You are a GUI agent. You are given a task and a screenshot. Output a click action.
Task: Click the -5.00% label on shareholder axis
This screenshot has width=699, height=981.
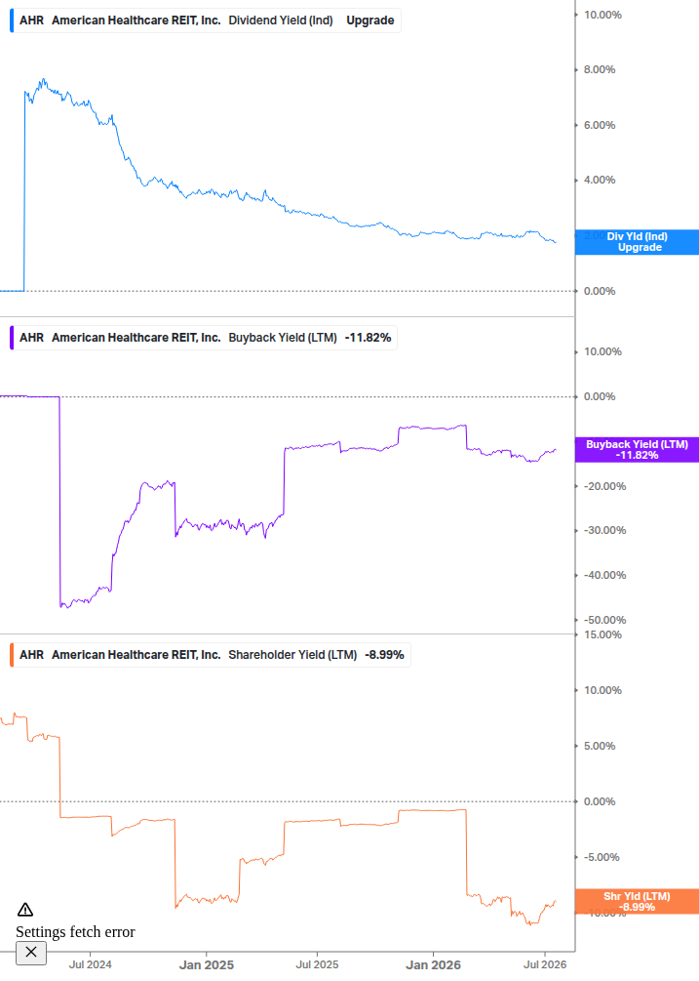pyautogui.click(x=602, y=857)
